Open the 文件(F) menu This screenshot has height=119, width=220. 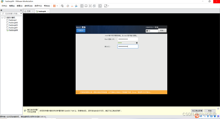(4, 6)
